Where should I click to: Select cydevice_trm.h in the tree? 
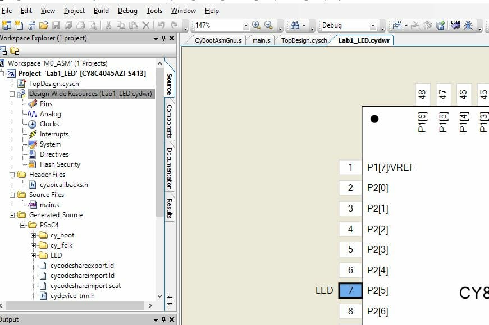(72, 296)
